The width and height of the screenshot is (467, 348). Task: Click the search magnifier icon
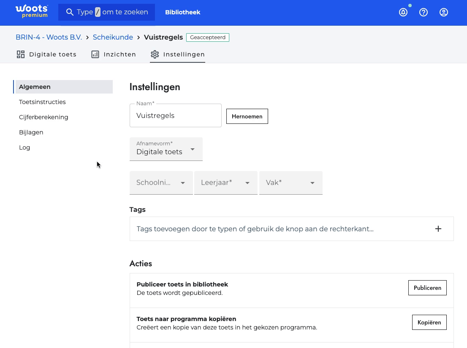tap(70, 12)
